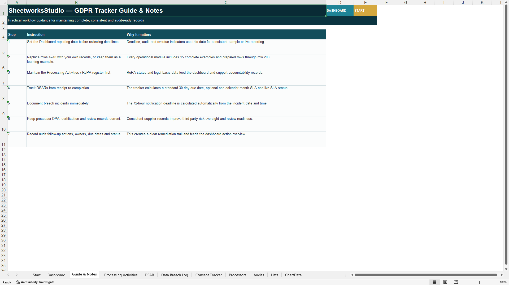This screenshot has height=285, width=509.
Task: Click the zoom slider handle
Action: [x=480, y=282]
